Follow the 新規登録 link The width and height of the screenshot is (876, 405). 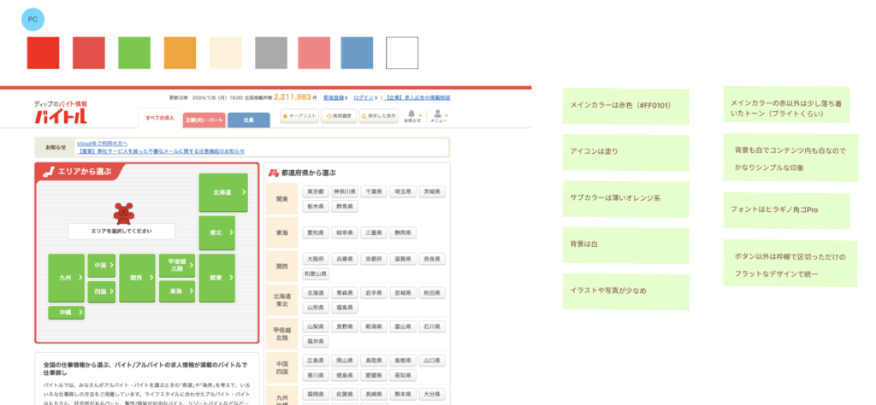click(x=335, y=97)
